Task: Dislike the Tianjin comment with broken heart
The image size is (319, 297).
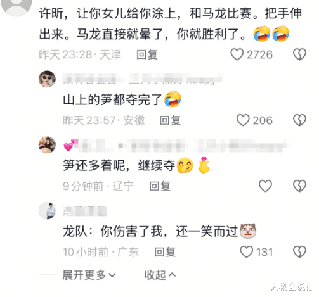Action: (299, 54)
